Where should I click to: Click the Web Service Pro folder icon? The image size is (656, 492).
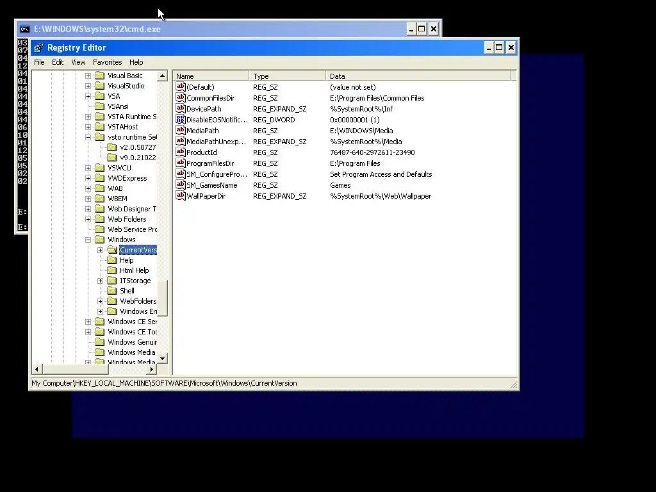[99, 229]
